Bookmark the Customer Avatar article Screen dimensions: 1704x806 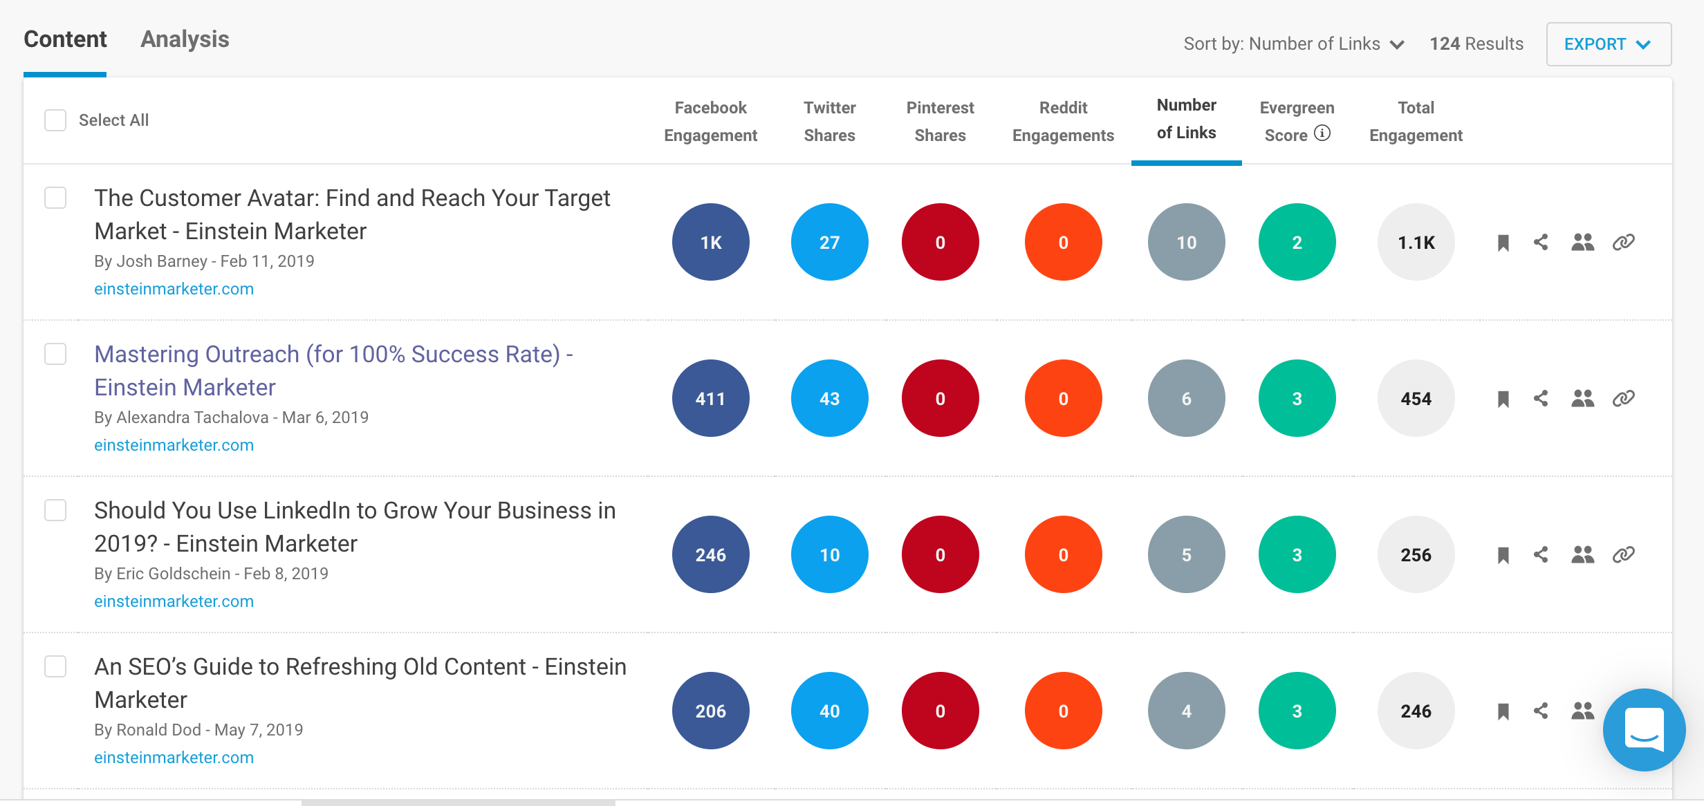click(x=1503, y=243)
